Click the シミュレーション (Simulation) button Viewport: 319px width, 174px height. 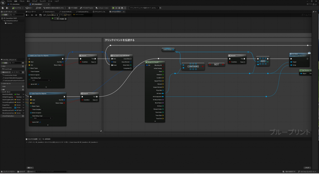coord(102,8)
